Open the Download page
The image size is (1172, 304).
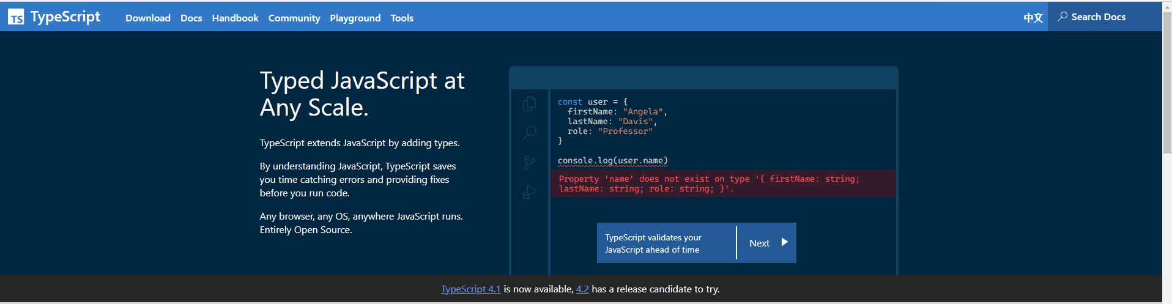coord(148,18)
